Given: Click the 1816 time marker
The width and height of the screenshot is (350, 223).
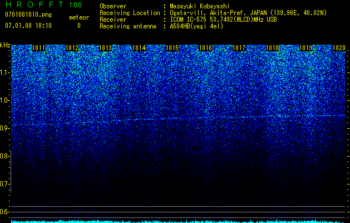Looking at the screenshot, I should tap(205, 48).
